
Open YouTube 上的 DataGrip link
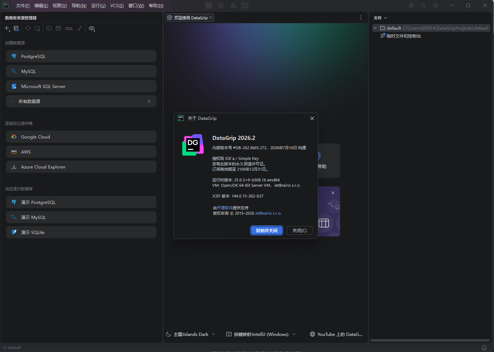pos(336,334)
